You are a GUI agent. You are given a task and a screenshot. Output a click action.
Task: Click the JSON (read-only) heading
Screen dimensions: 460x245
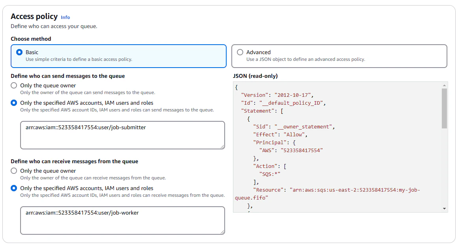pos(255,76)
